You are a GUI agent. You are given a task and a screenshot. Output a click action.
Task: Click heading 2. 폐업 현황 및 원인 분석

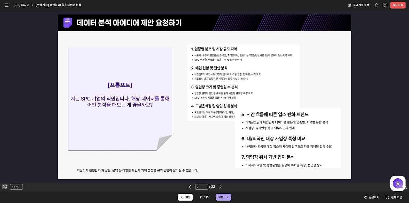[209, 68]
